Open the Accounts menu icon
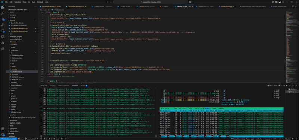The image size is (299, 140). coord(3,128)
